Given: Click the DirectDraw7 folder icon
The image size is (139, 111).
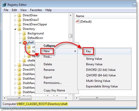Looking at the screenshot, I should pyautogui.click(x=19, y=20).
